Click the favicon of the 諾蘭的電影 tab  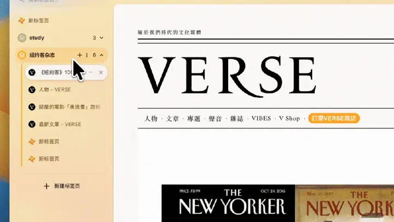tap(32, 107)
